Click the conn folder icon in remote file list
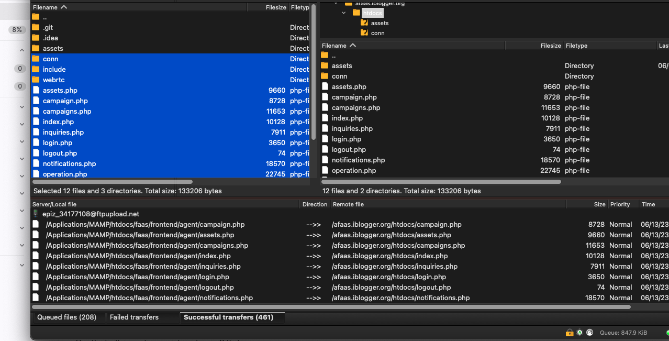This screenshot has width=669, height=341. (x=325, y=76)
